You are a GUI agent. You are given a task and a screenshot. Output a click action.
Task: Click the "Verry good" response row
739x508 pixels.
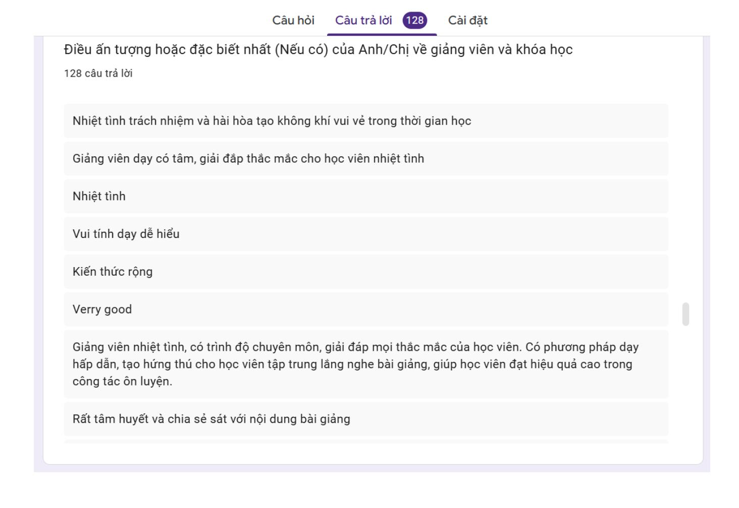coord(102,309)
